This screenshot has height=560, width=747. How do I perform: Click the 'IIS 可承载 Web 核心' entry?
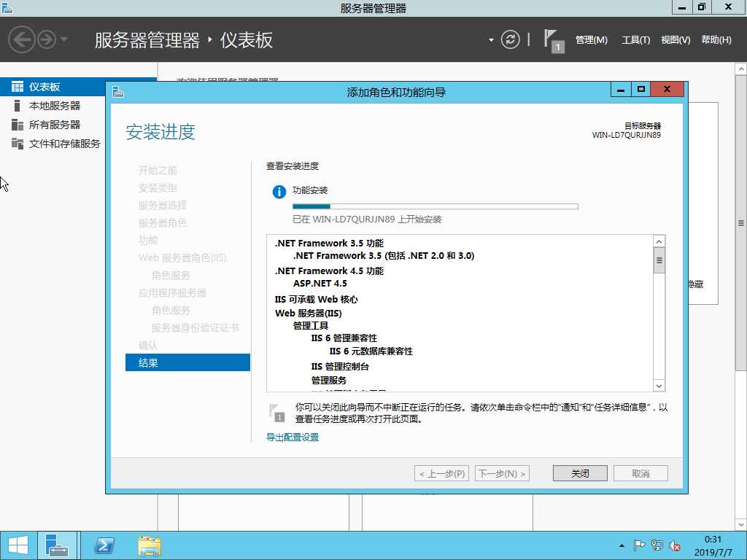click(x=317, y=300)
